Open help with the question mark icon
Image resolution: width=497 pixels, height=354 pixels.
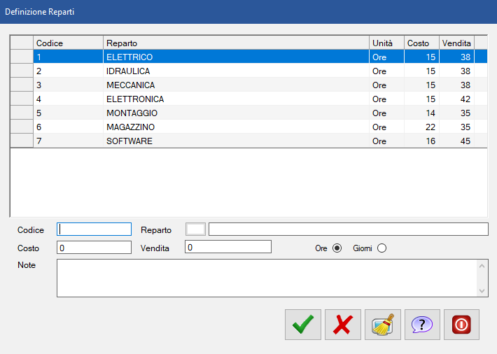(422, 325)
